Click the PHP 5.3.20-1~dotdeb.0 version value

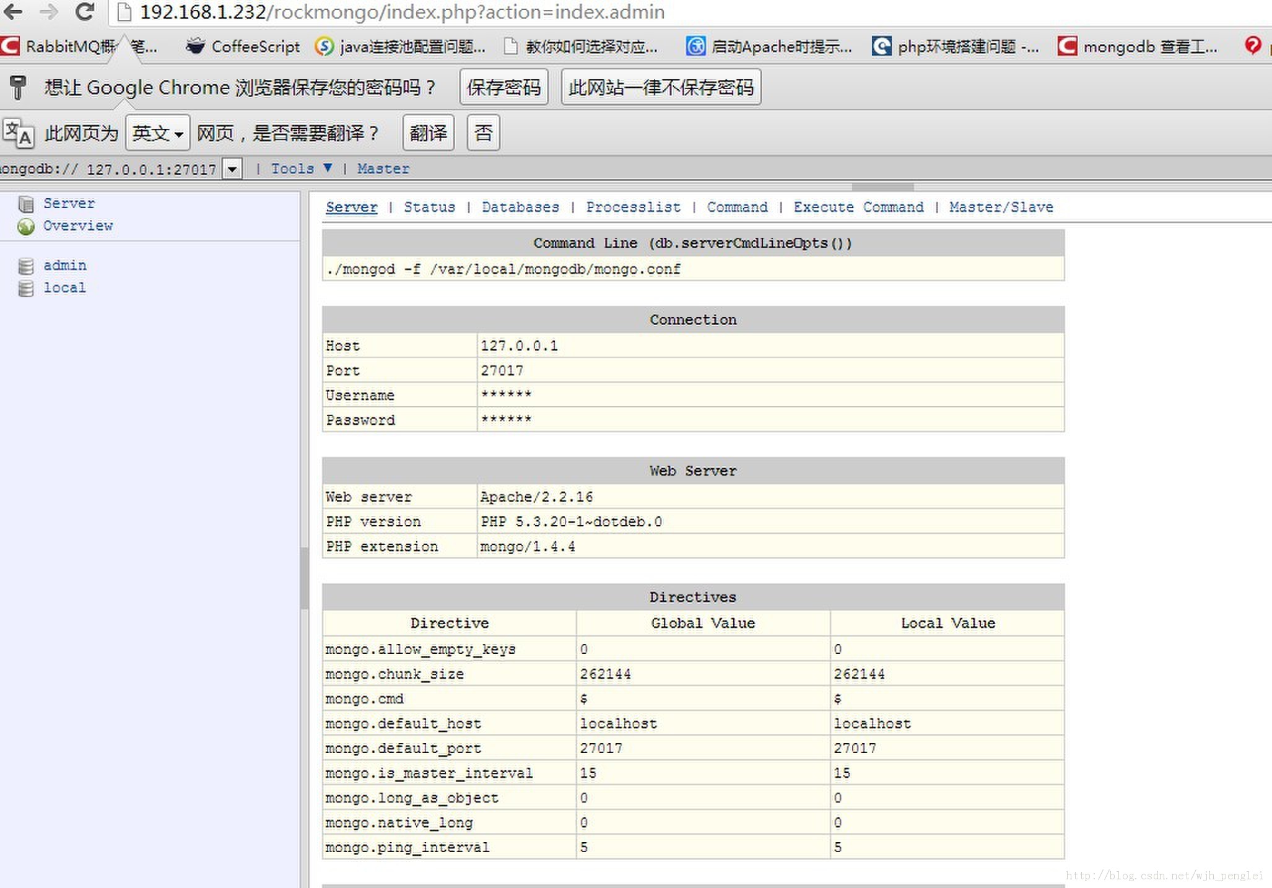(571, 521)
